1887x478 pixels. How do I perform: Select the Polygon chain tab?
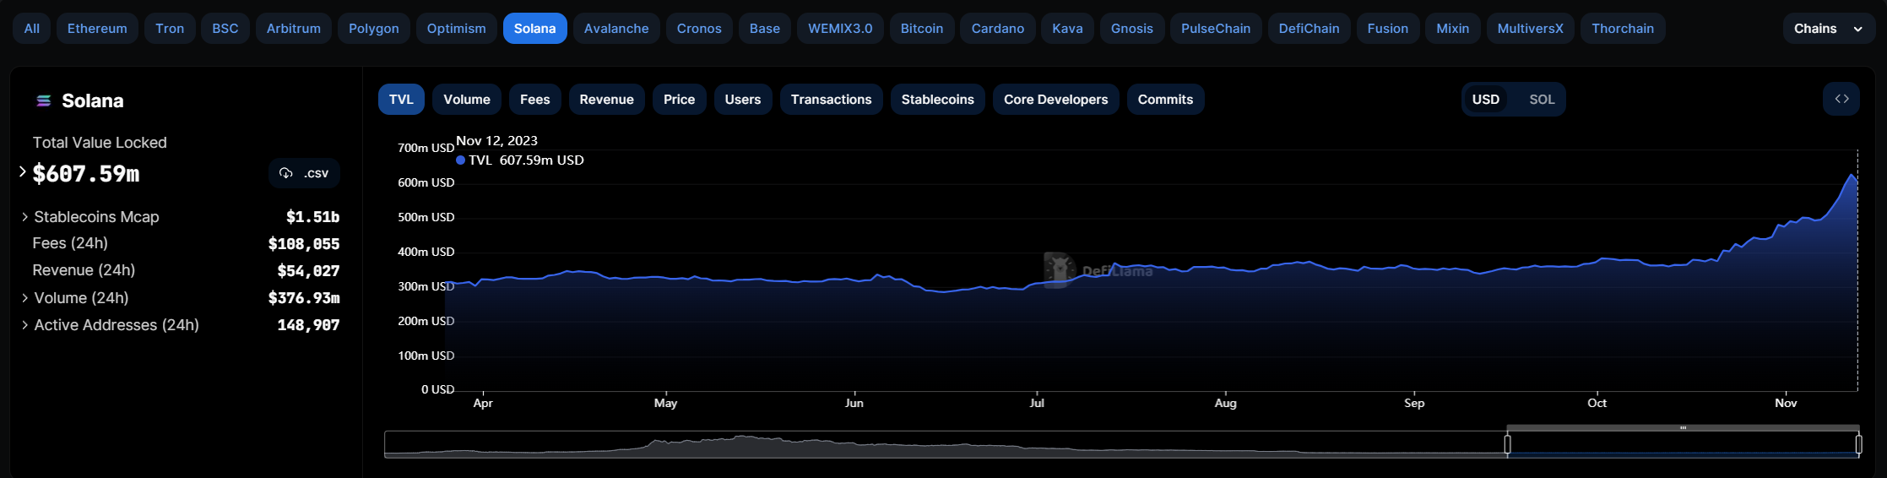(x=374, y=28)
